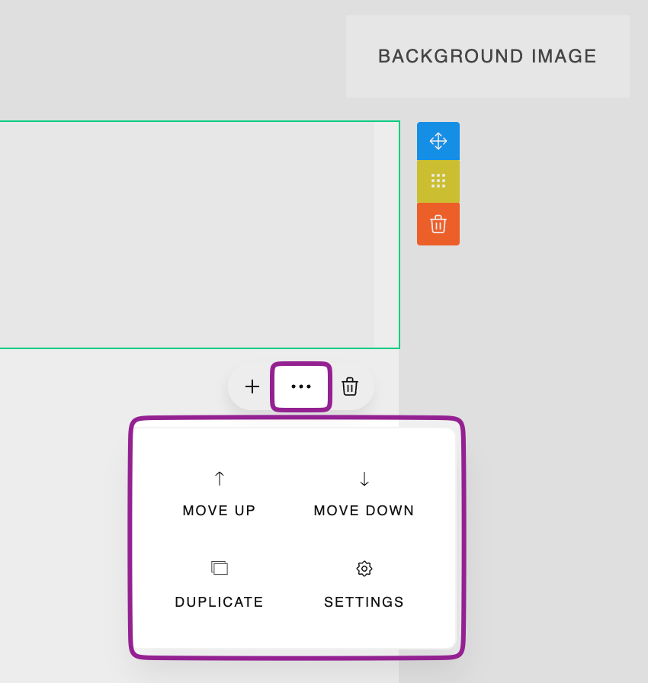The width and height of the screenshot is (648, 683).
Task: Choose the MOVE UP menu label
Action: [x=220, y=511]
